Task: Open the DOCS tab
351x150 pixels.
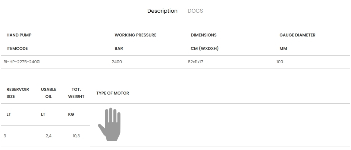Action: click(195, 11)
